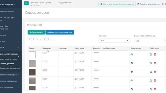Open Доступные материалы menu item

click(x=10, y=68)
